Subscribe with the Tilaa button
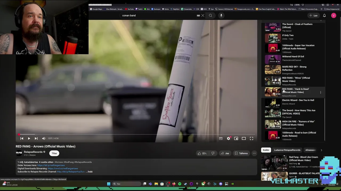Image resolution: width=341 pixels, height=191 pixels. (x=54, y=153)
